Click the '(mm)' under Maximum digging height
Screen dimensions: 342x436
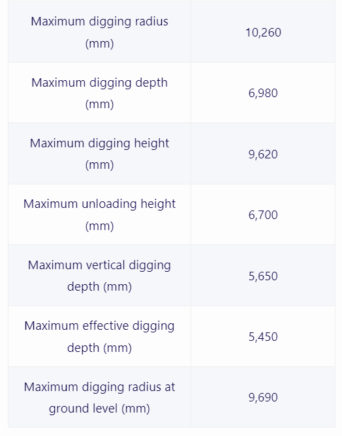click(99, 165)
